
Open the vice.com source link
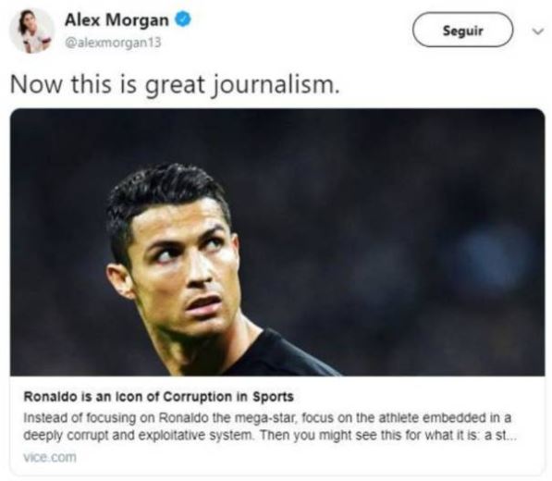50,457
